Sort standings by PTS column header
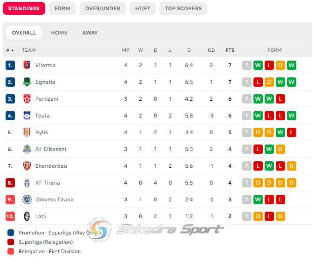This screenshot has width=314, height=262. click(230, 50)
